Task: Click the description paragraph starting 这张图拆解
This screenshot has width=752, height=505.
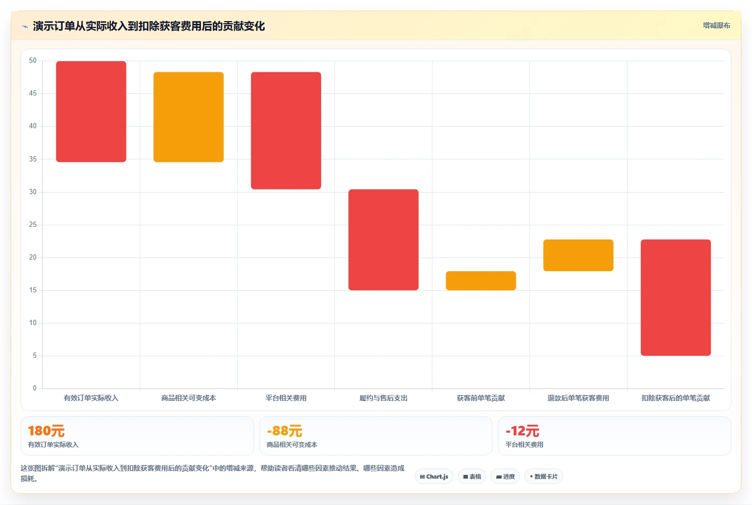Action: 213,473
